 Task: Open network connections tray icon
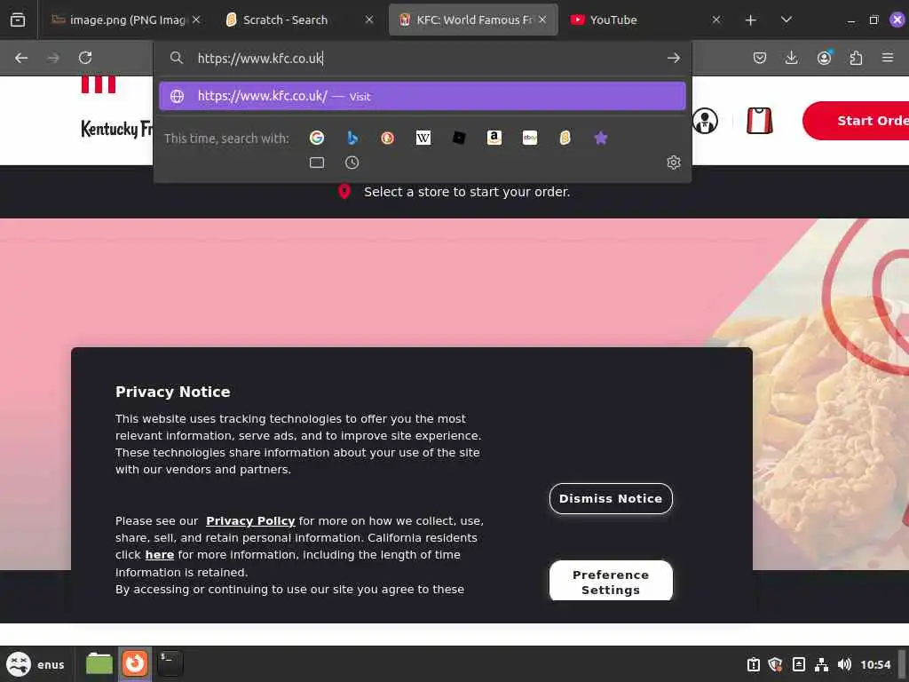[x=821, y=664]
